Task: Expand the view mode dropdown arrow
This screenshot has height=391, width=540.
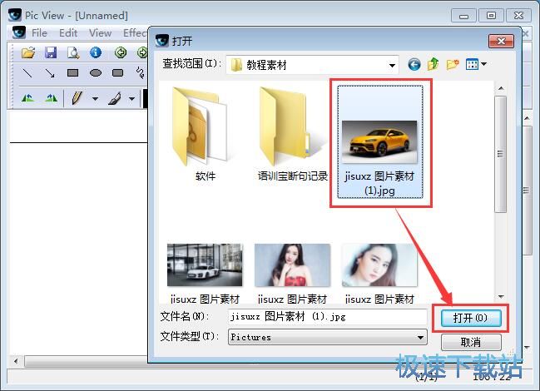Action: tap(483, 64)
